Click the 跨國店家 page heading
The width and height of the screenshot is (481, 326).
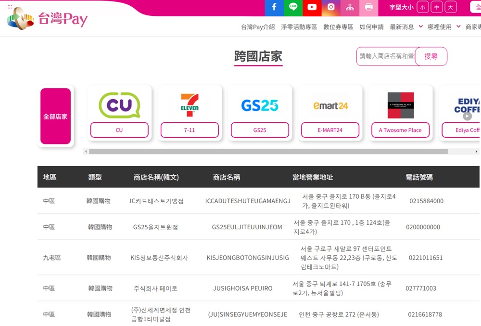click(x=258, y=56)
